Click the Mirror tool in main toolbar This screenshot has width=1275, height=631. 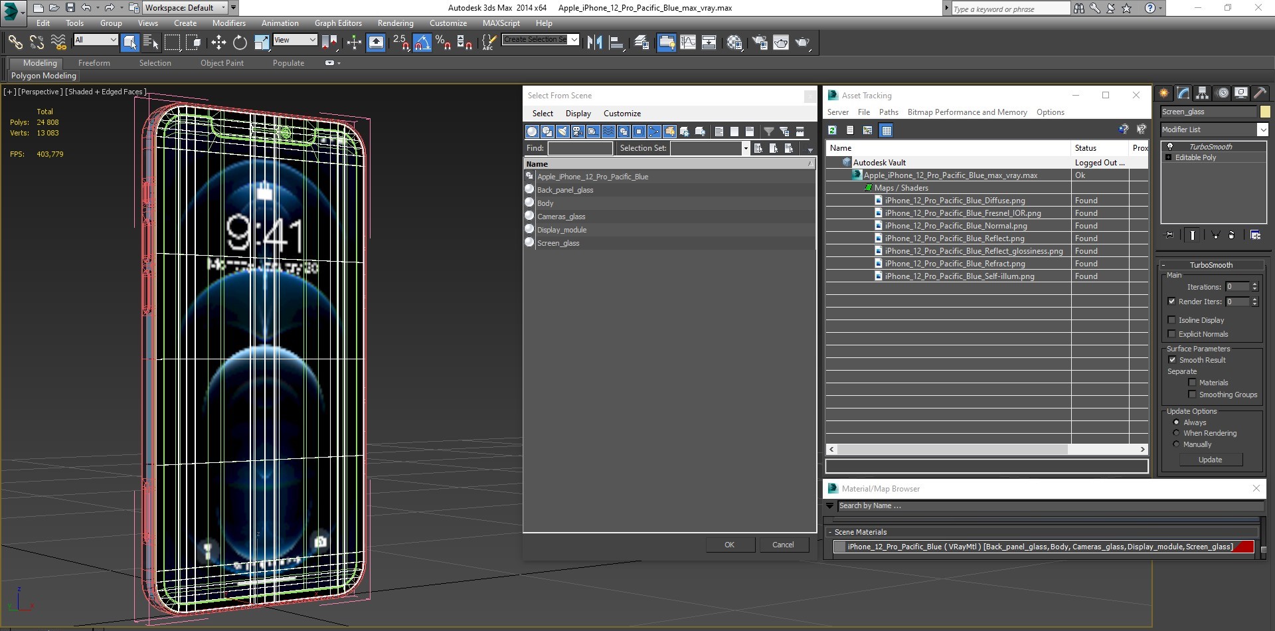pos(595,43)
